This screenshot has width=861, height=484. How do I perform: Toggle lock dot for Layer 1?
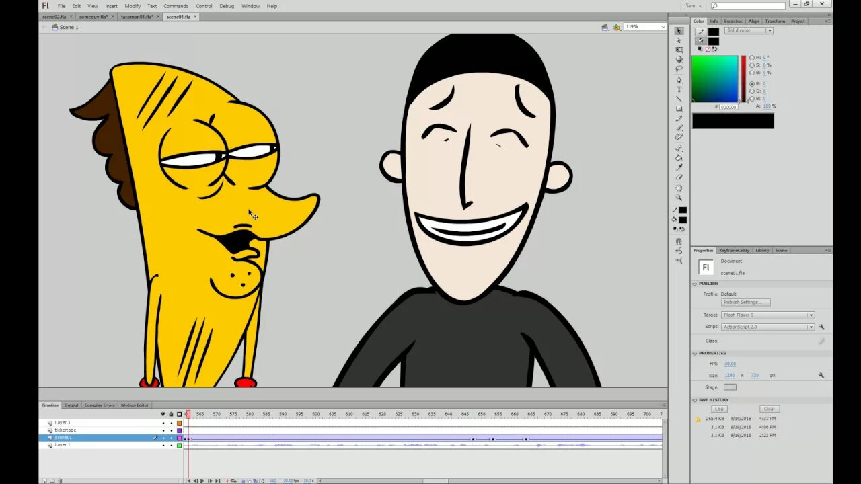(x=171, y=445)
